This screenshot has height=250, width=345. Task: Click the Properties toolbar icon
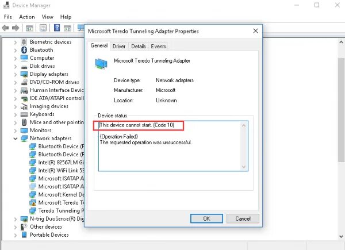[43, 28]
